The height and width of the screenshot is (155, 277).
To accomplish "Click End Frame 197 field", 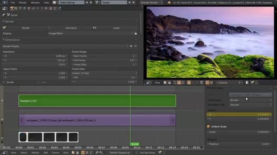I will [104, 60].
